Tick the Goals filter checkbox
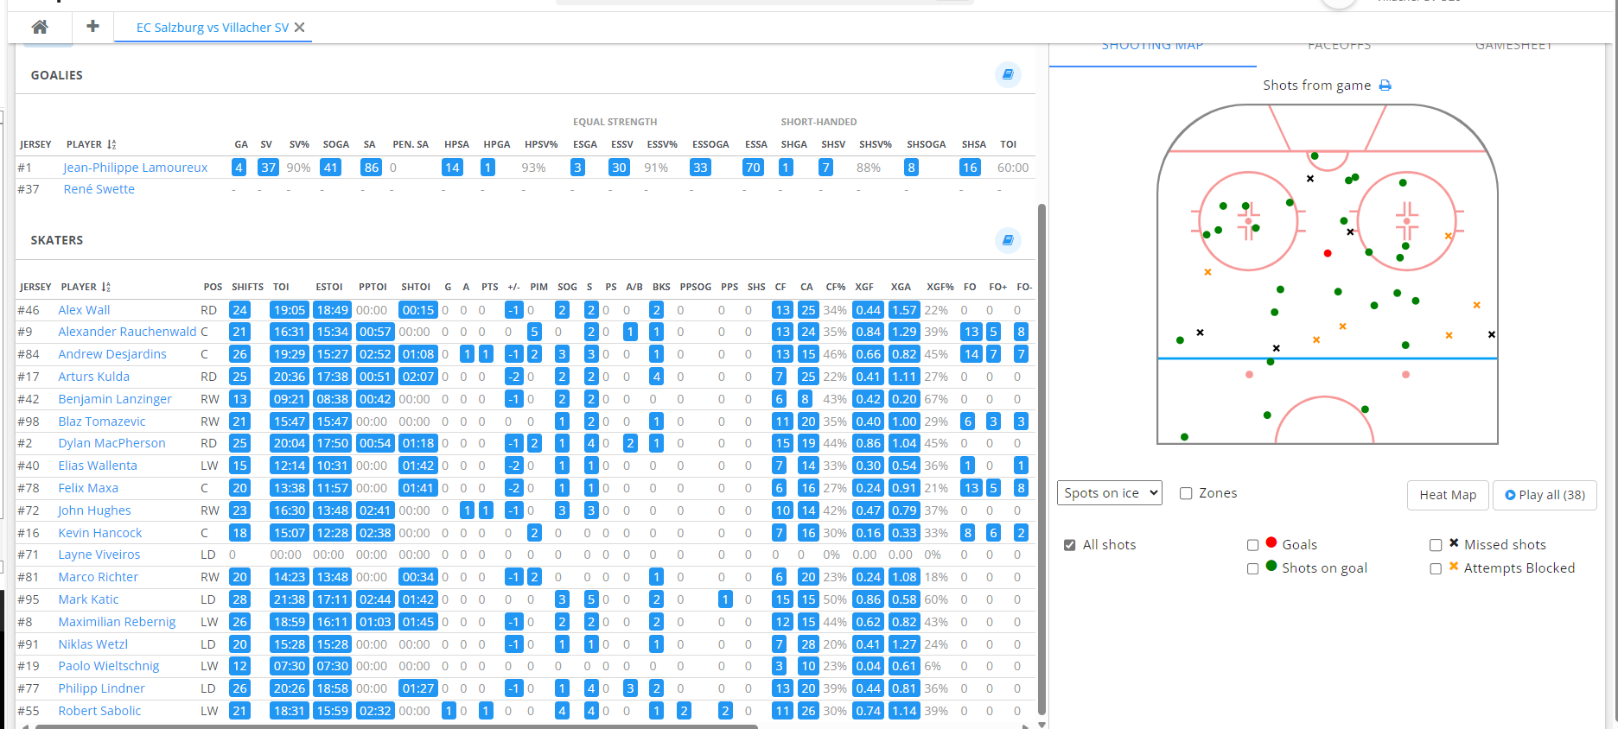The width and height of the screenshot is (1618, 729). click(x=1252, y=545)
